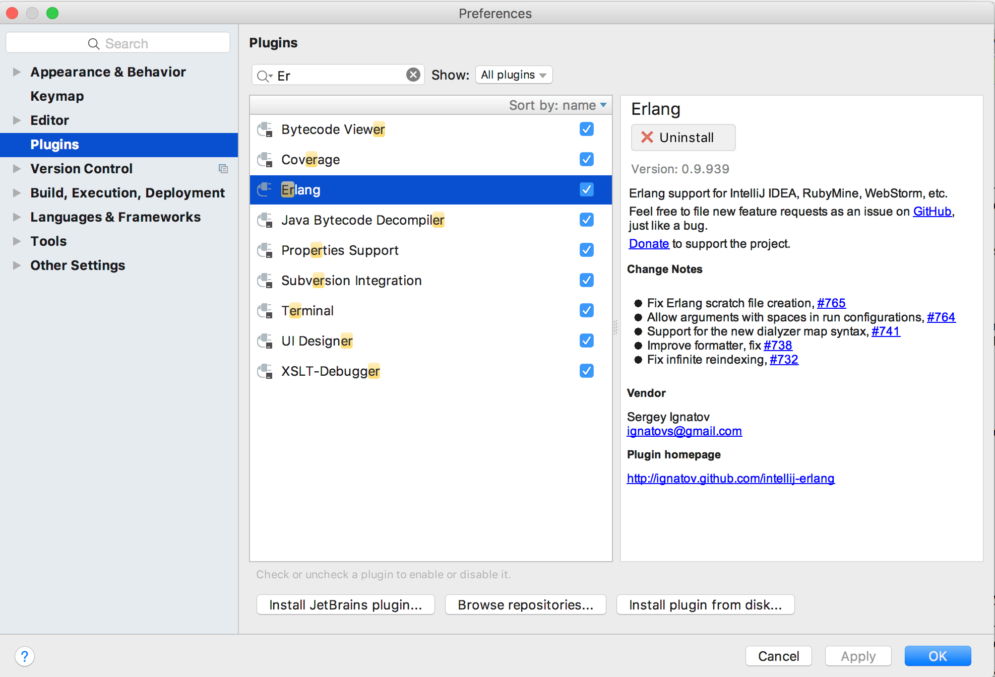Open the Show All plugins dropdown

click(x=514, y=75)
